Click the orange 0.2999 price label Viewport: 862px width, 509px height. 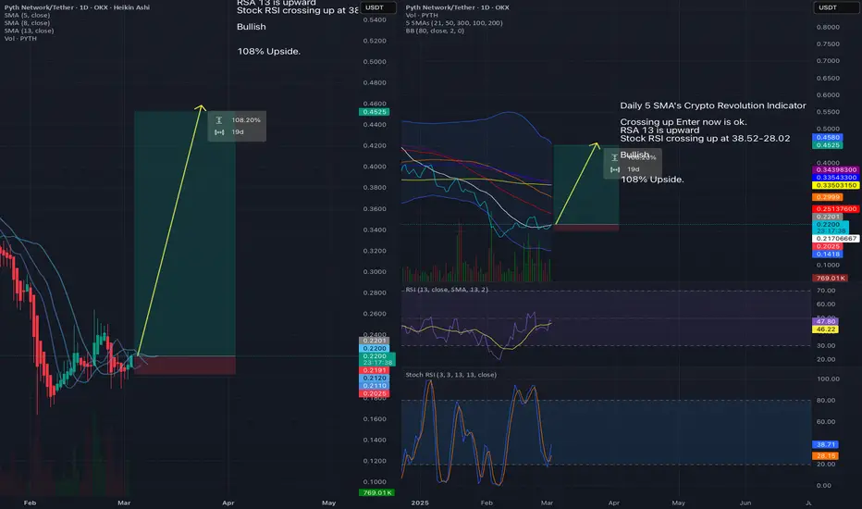click(828, 197)
